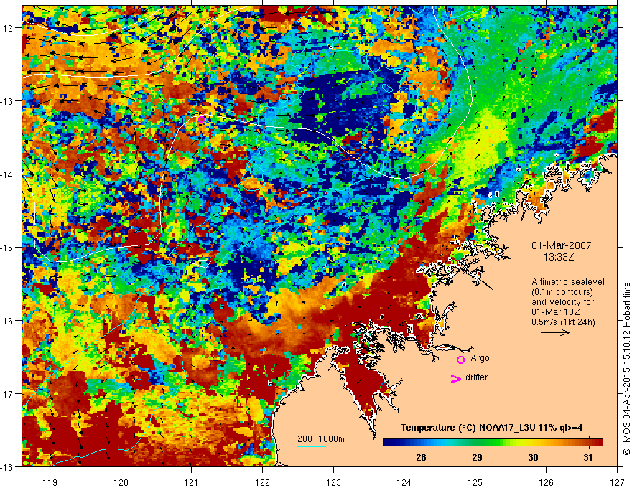Click the 'Argo' legend label
Screen dimensions: 632x488
(x=480, y=358)
